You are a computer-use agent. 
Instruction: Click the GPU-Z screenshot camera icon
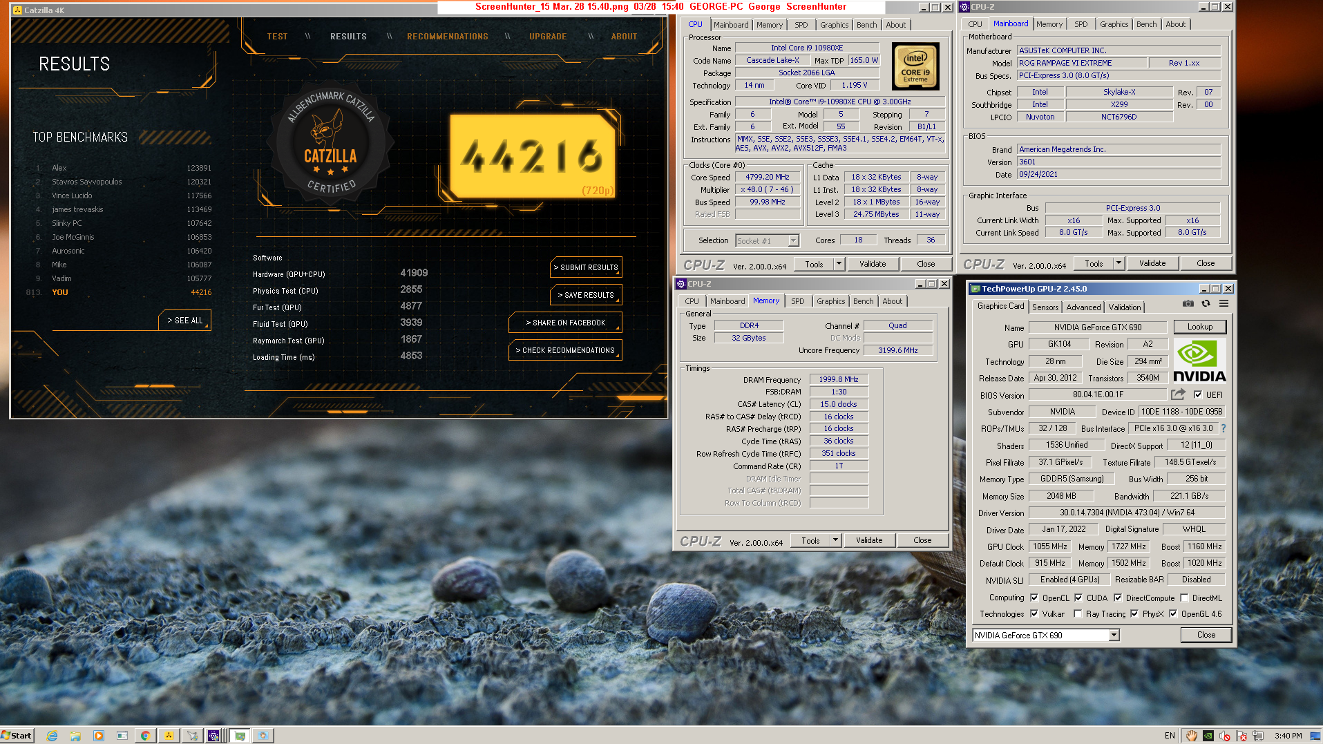(1188, 304)
